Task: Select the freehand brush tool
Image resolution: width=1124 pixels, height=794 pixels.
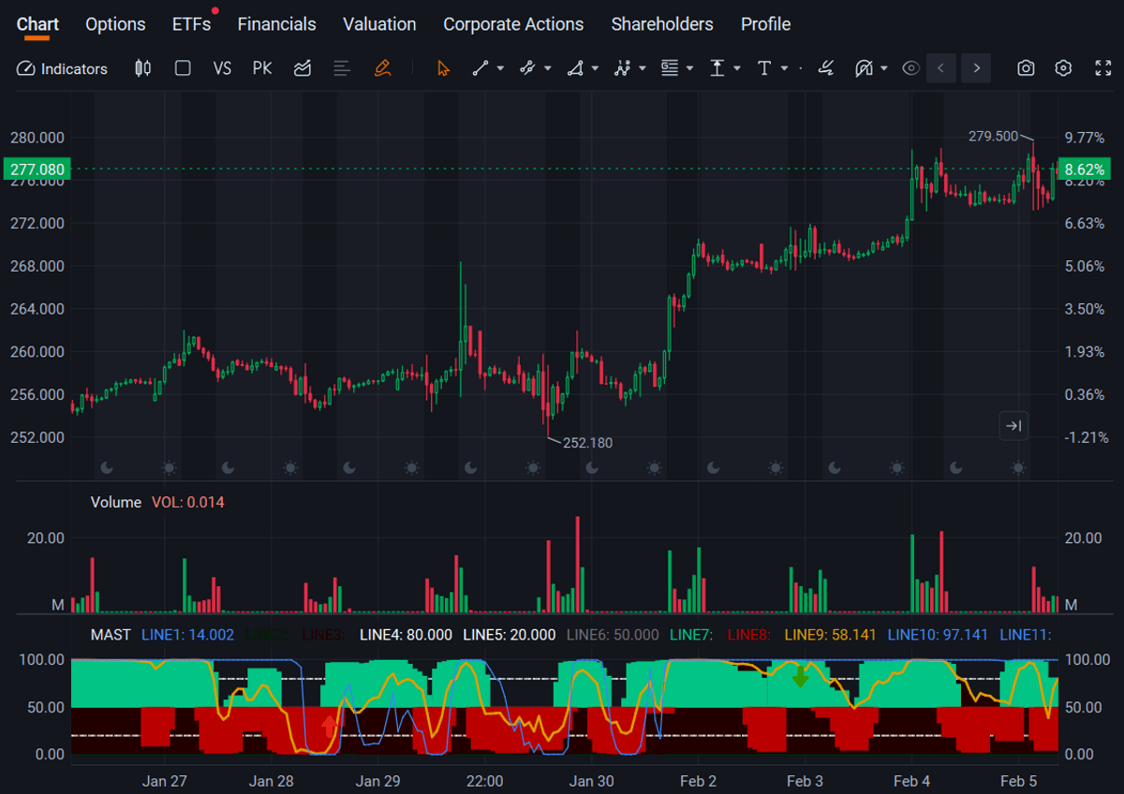Action: pyautogui.click(x=825, y=68)
